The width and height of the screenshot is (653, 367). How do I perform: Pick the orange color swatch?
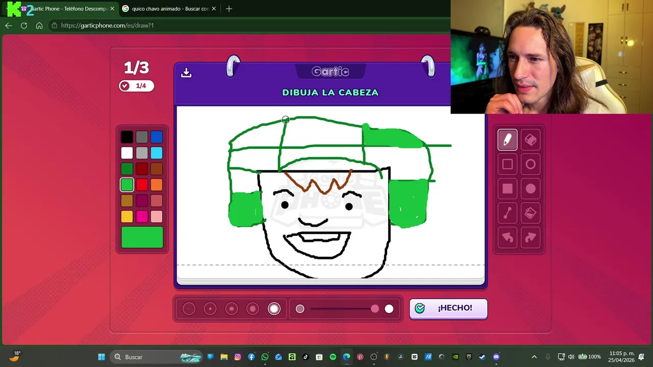(x=157, y=185)
